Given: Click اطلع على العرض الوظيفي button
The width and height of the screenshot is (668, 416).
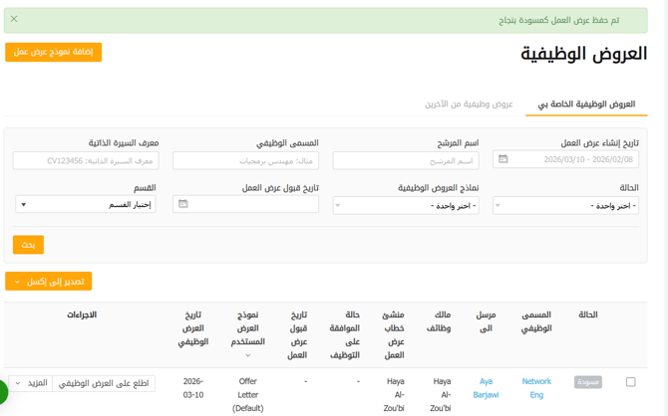Looking at the screenshot, I should click(x=104, y=383).
